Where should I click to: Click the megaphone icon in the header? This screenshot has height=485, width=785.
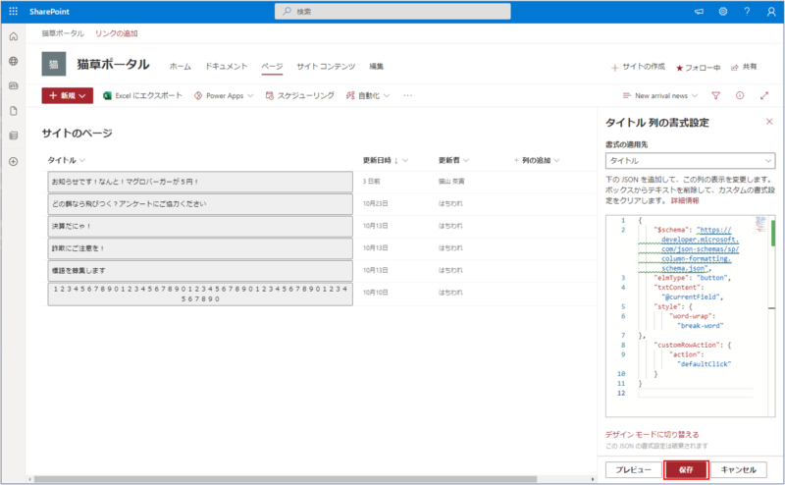point(699,12)
